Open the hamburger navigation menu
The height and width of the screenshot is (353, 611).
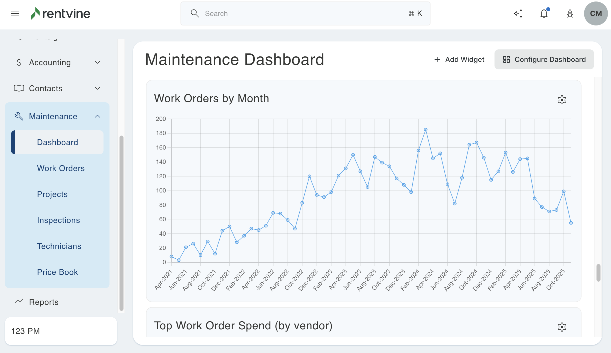(15, 13)
